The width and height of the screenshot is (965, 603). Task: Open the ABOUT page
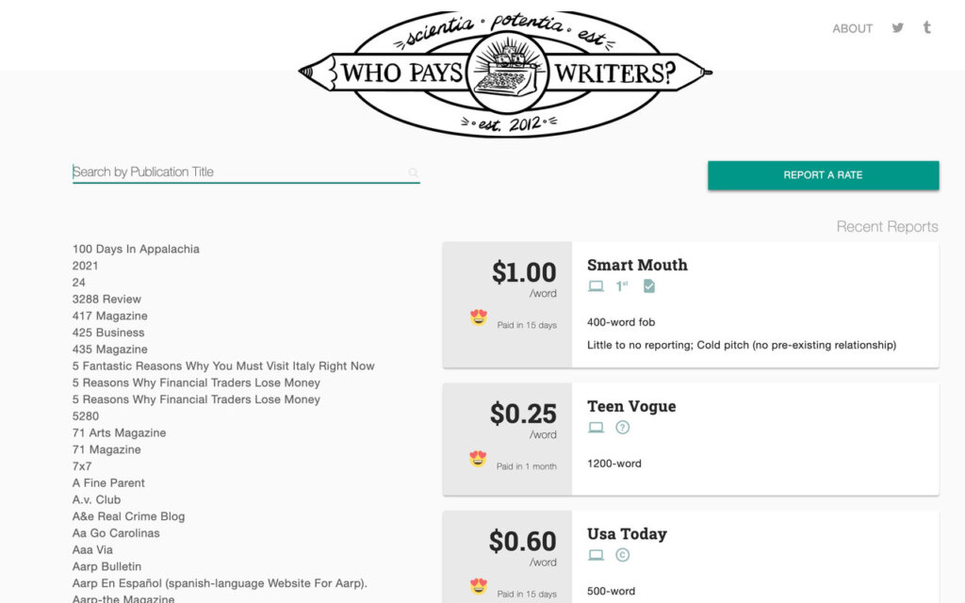[852, 28]
